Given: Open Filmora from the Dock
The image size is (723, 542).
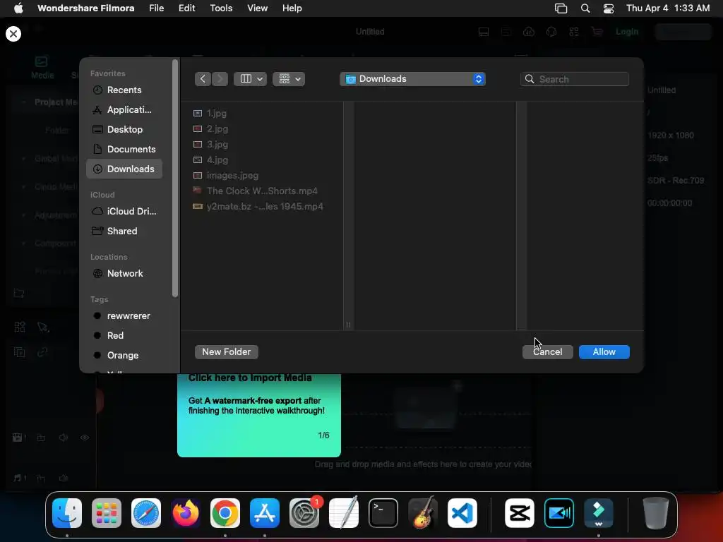Looking at the screenshot, I should coord(599,513).
